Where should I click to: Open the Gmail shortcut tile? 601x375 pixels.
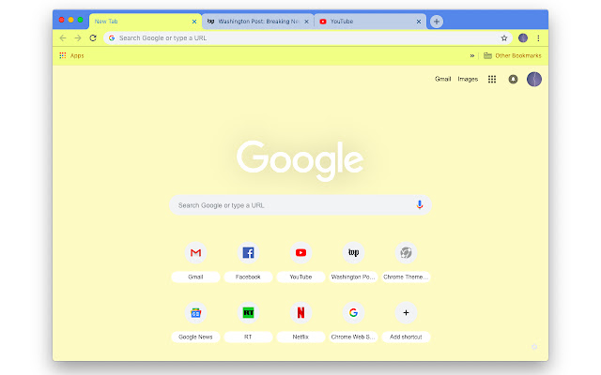coord(195,262)
